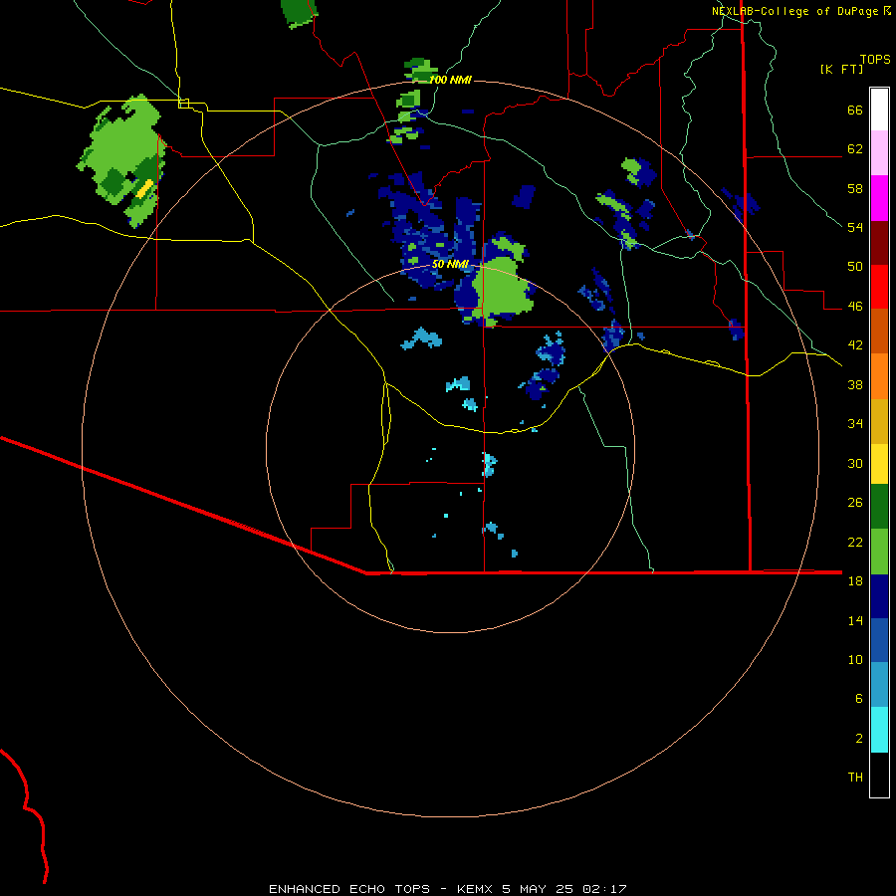Click the "TH" legend label
896x896 pixels.
coord(855,778)
